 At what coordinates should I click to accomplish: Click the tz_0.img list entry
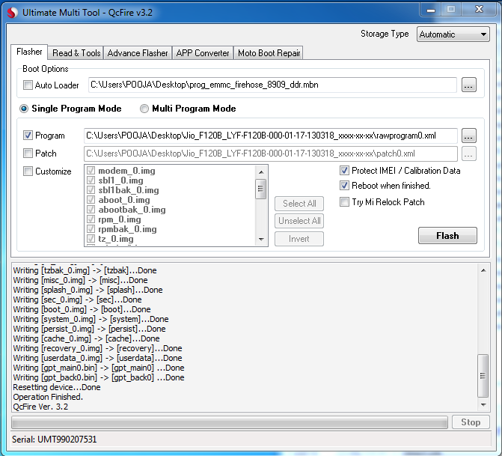(115, 239)
